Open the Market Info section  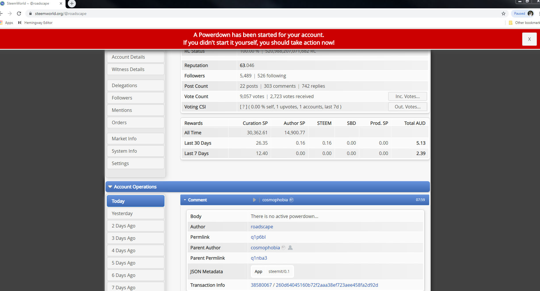point(136,139)
